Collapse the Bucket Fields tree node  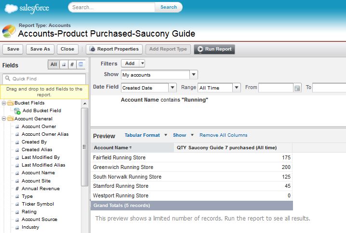[x=4, y=103]
